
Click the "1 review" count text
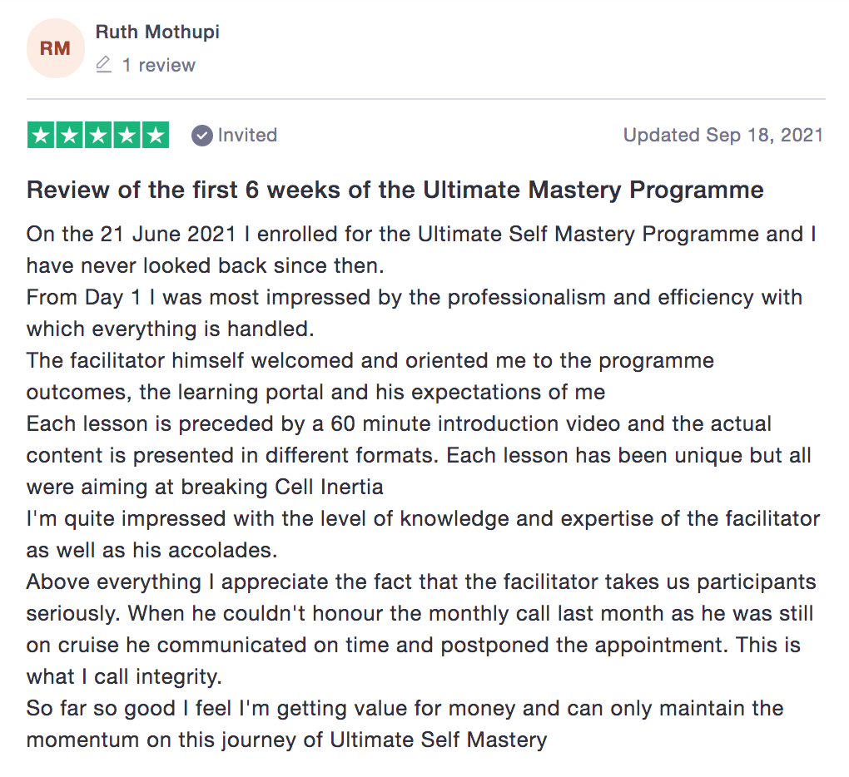(158, 65)
